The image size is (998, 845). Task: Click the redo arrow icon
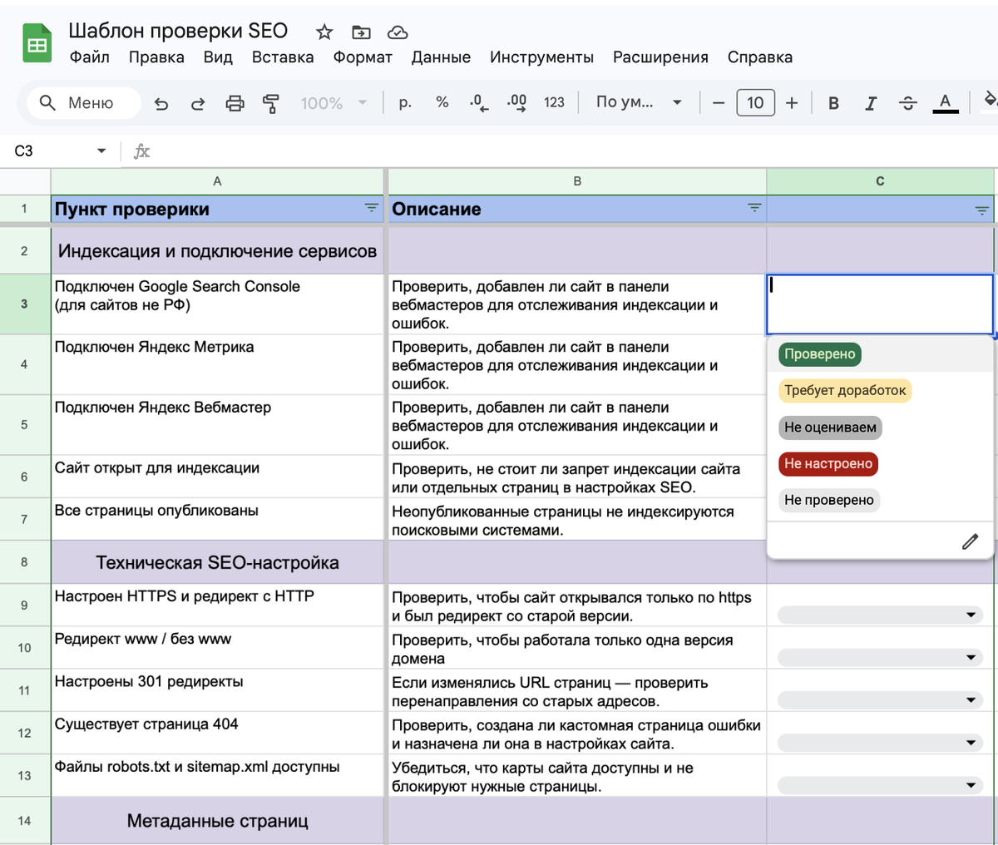(198, 103)
